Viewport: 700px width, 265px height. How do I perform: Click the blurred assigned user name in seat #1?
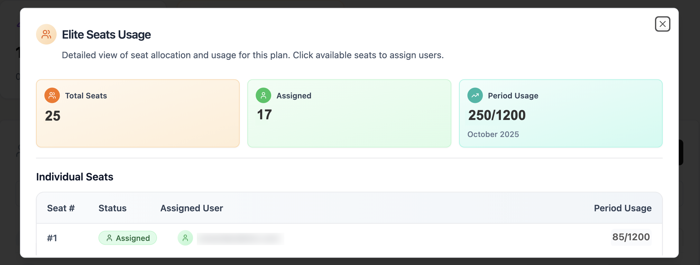coord(240,239)
